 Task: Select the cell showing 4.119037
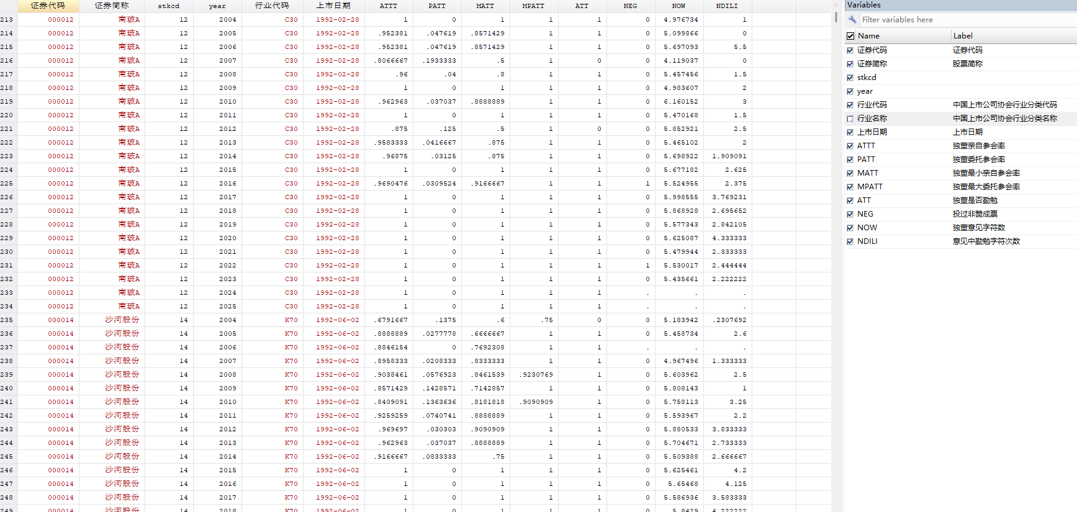[x=678, y=61]
